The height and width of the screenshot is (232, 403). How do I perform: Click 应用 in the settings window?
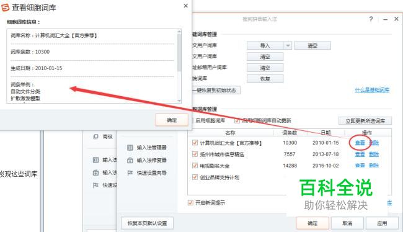tap(382, 223)
